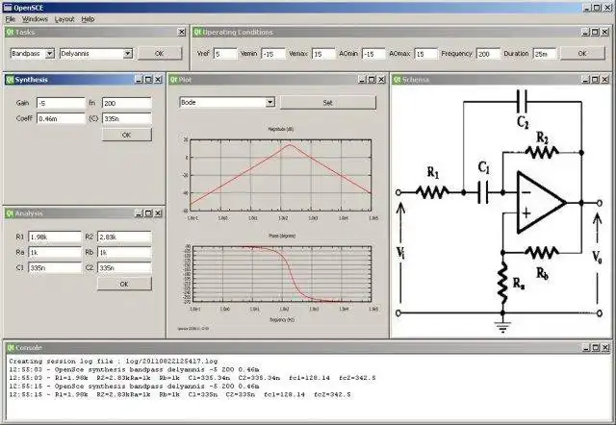Image resolution: width=616 pixels, height=425 pixels.
Task: Minimize the OpenSCE main window
Action: (x=586, y=8)
